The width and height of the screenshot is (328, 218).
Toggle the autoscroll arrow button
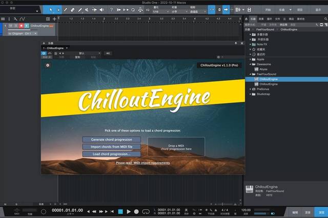point(226,10)
